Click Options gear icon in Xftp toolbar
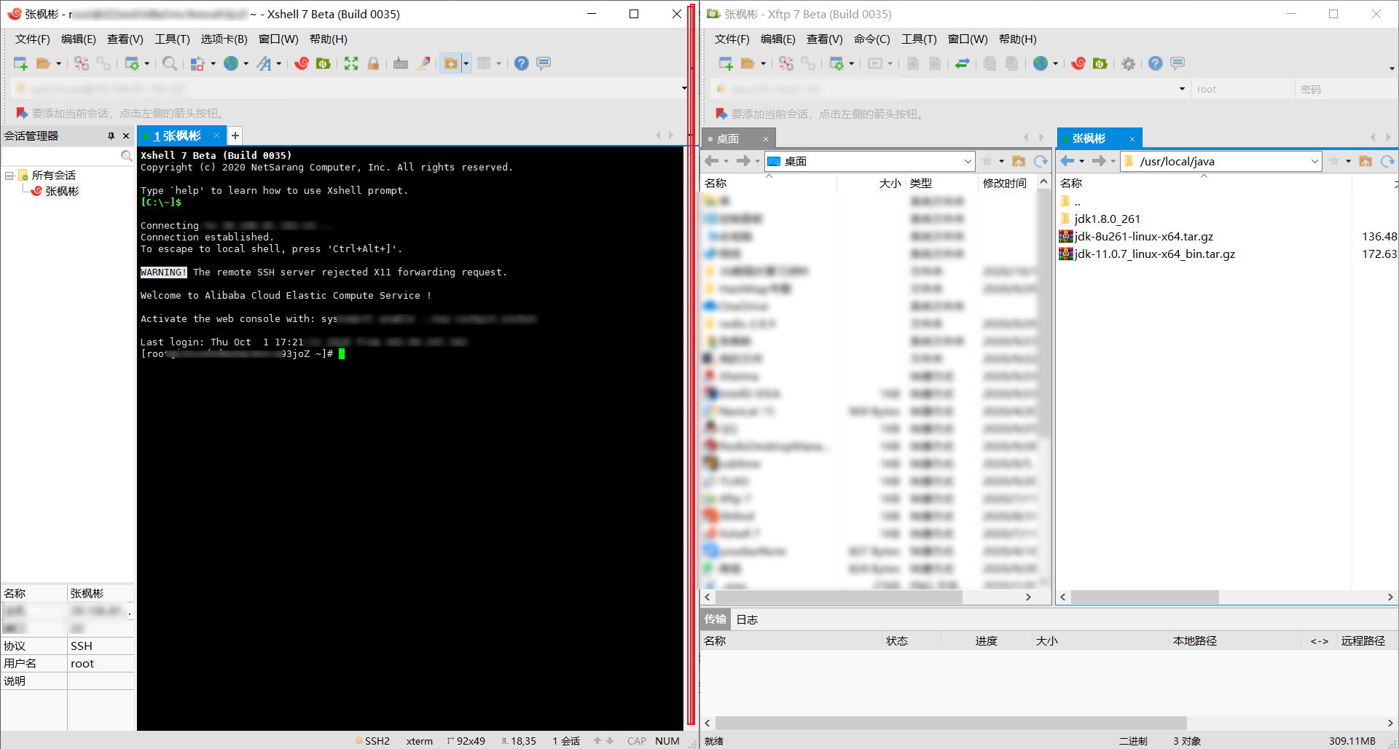This screenshot has width=1399, height=749. pos(1129,63)
